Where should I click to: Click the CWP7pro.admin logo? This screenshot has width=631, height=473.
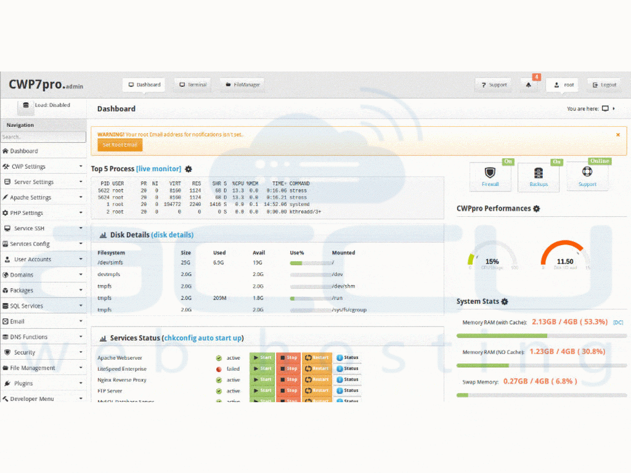46,84
